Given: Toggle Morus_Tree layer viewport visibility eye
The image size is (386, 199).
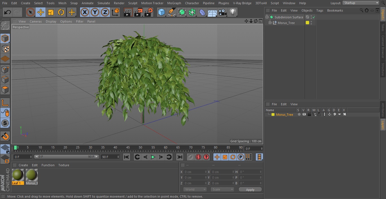Looking at the screenshot, I should point(304,114).
